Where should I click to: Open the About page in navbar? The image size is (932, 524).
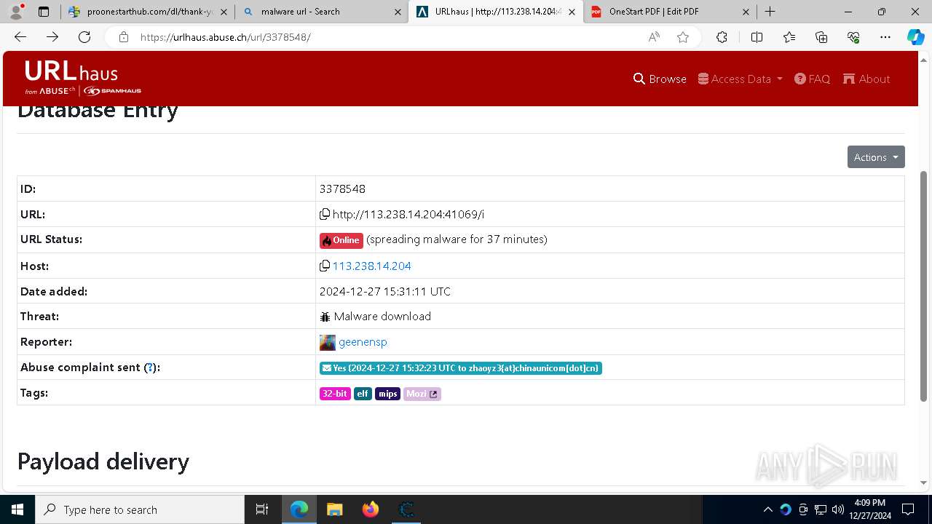[x=866, y=79]
